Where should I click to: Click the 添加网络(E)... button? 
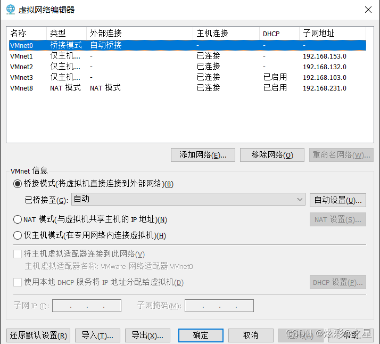[x=203, y=155]
